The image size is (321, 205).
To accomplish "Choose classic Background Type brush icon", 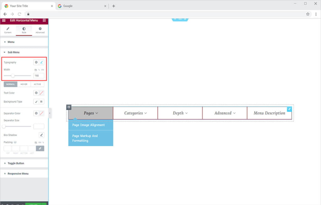I will 36,102.
